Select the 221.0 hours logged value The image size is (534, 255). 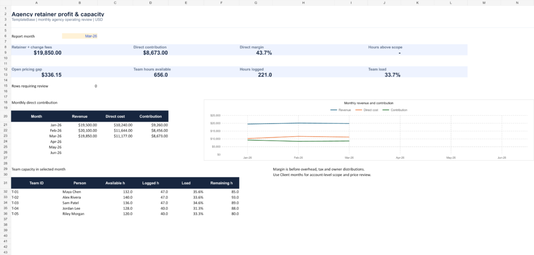coord(265,75)
